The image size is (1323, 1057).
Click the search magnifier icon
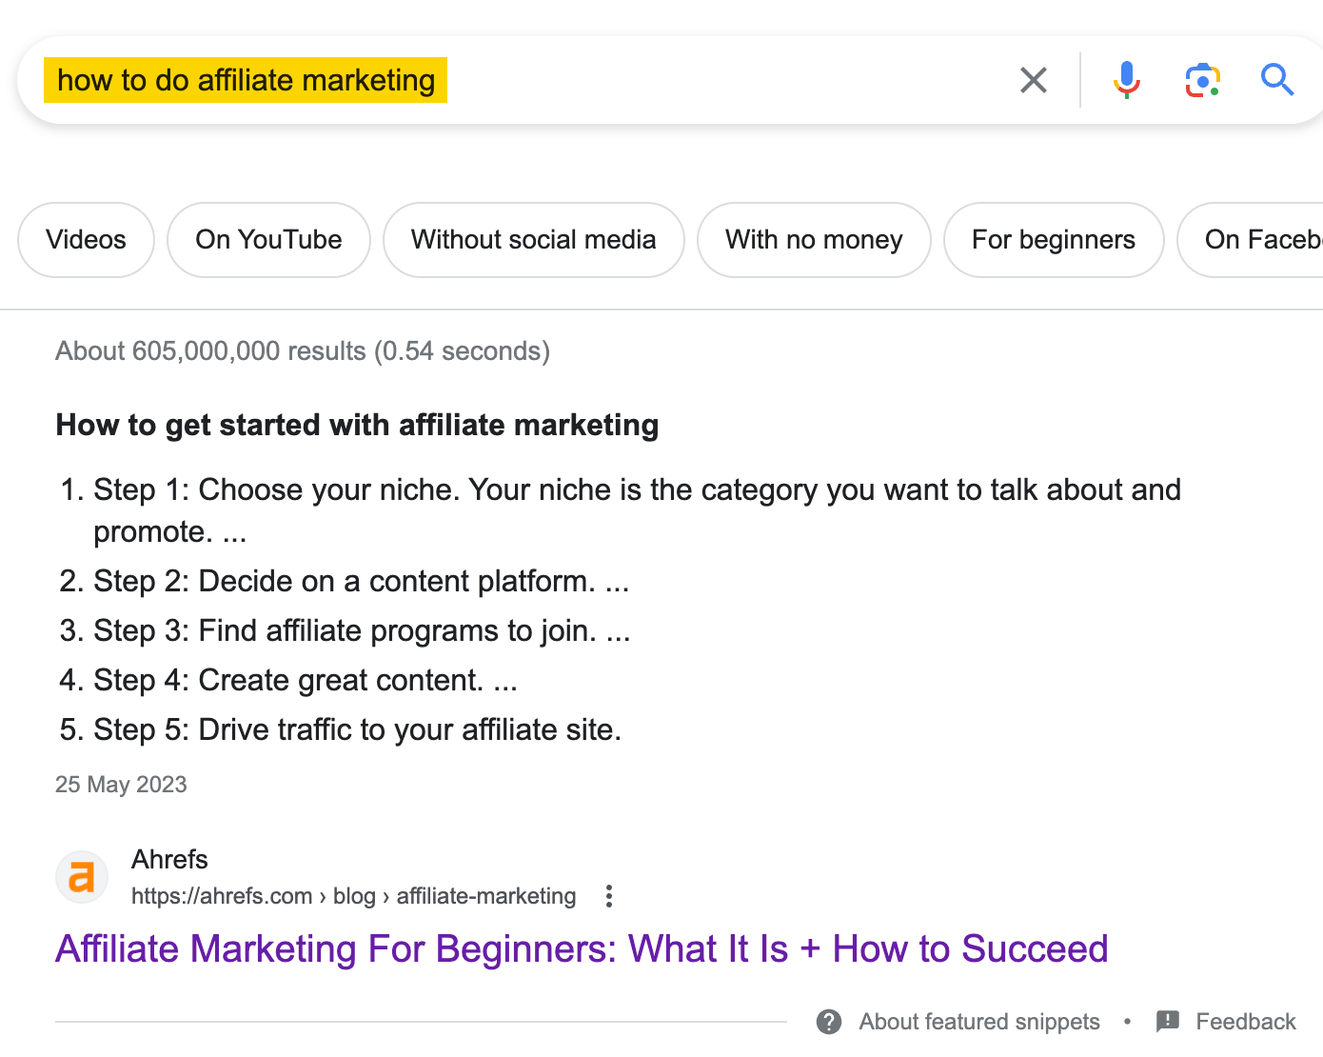(1276, 80)
